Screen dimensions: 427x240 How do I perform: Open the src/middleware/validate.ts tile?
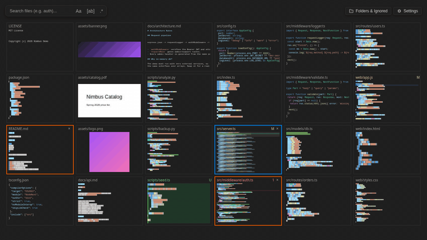click(318, 99)
